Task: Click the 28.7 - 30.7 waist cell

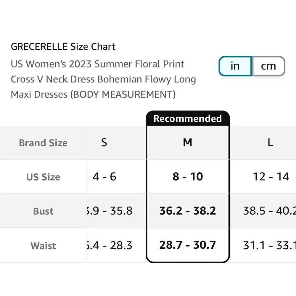Action: coord(188,245)
